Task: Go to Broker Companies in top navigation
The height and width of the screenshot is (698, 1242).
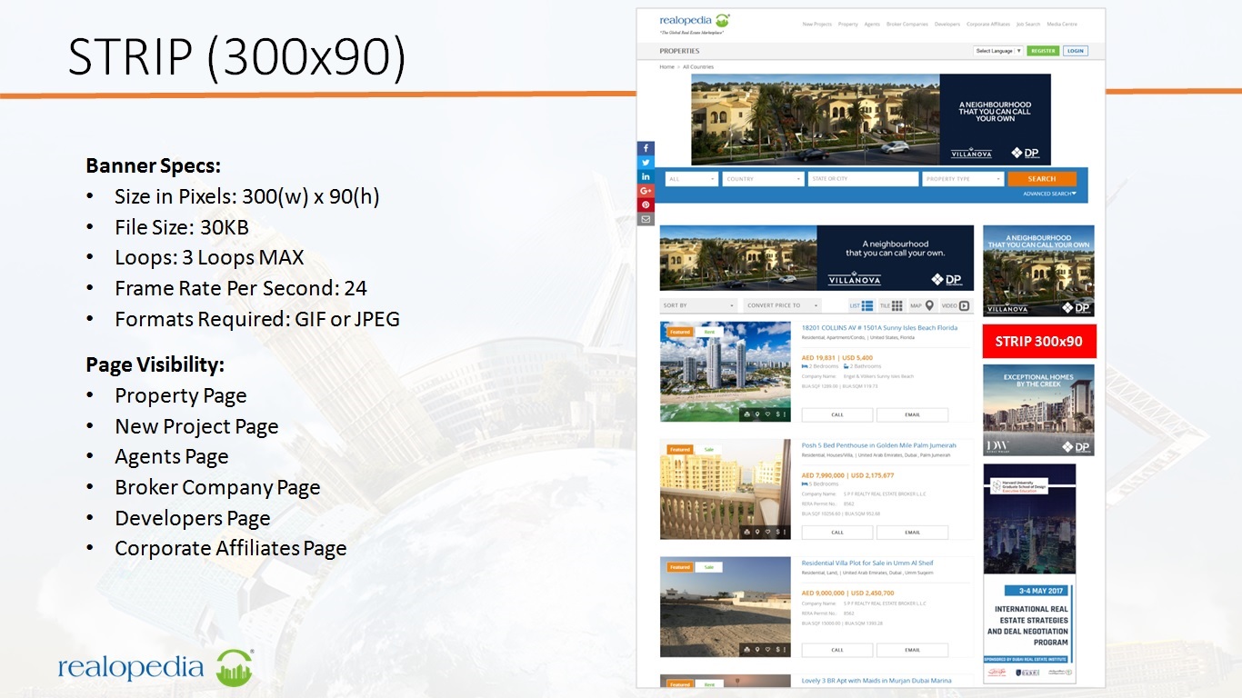Action: tap(906, 25)
